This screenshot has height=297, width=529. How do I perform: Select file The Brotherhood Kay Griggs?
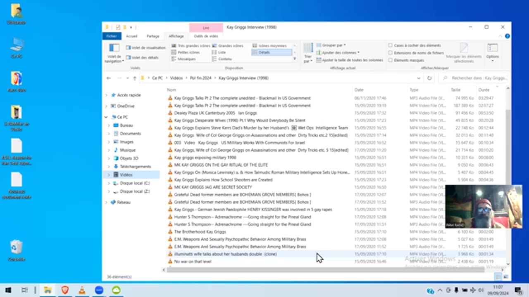200,232
